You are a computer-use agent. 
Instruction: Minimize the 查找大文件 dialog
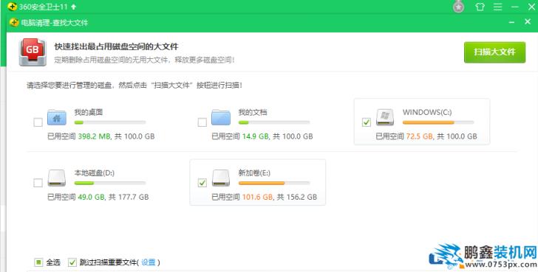[x=511, y=23]
